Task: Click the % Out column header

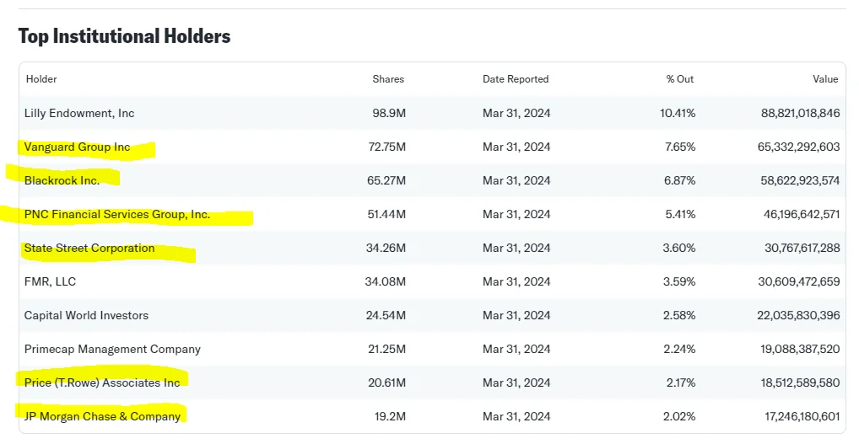Action: (680, 79)
